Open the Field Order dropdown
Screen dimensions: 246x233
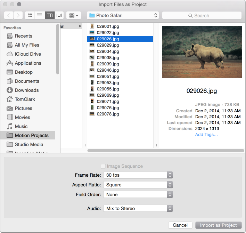pos(138,194)
